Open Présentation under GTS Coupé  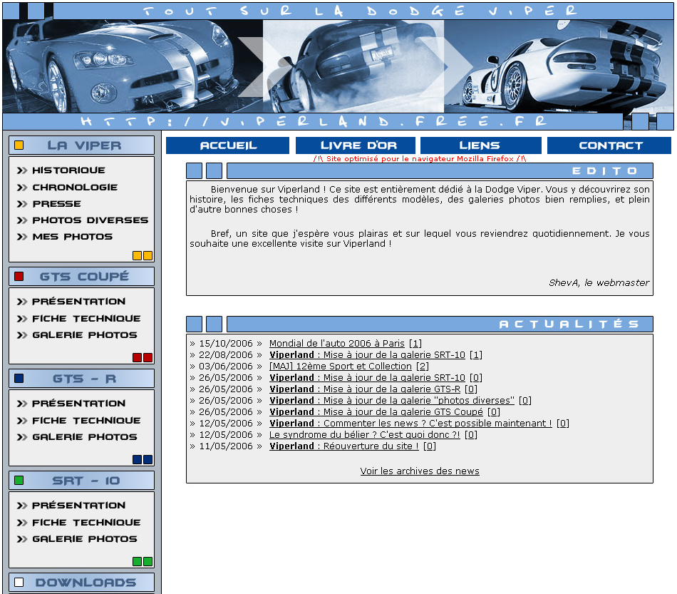pos(79,301)
